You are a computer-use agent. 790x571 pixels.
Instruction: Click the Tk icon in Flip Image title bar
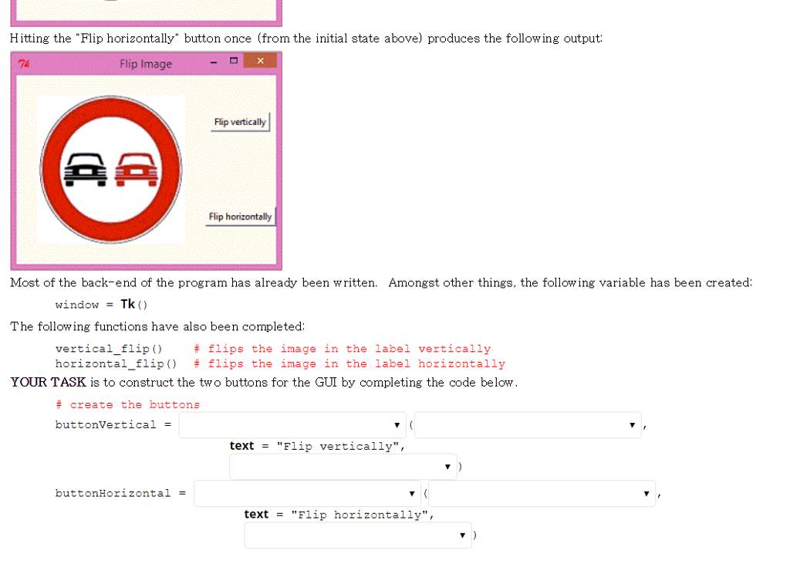click(x=24, y=63)
